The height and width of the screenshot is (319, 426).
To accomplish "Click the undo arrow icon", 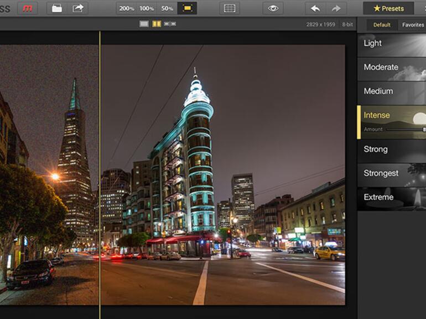I will pyautogui.click(x=315, y=8).
